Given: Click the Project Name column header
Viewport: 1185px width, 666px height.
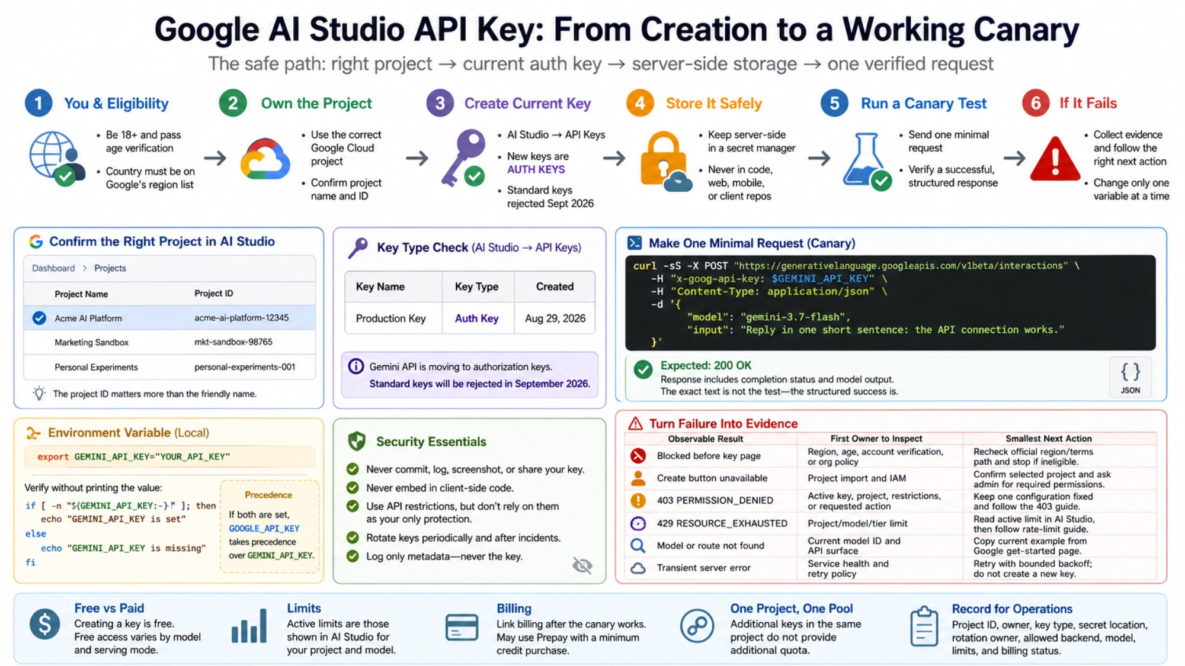Looking at the screenshot, I should 81,294.
